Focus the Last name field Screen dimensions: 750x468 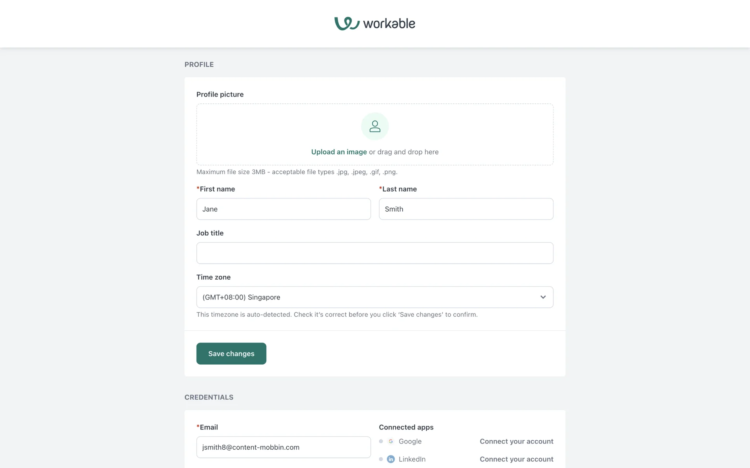coord(466,209)
